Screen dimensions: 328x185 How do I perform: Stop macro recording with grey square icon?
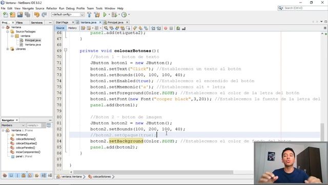[x=171, y=28]
